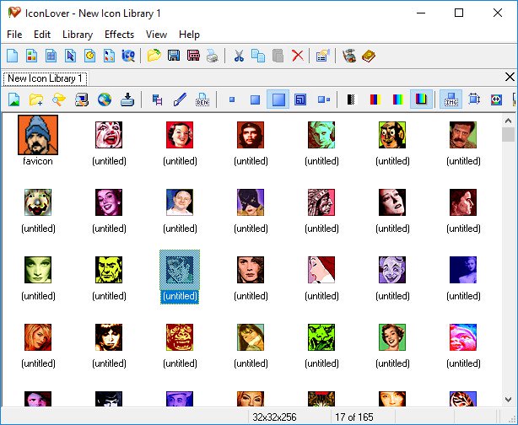Screen dimensions: 518x425
Task: Open help with the brown book icon
Action: coord(369,56)
